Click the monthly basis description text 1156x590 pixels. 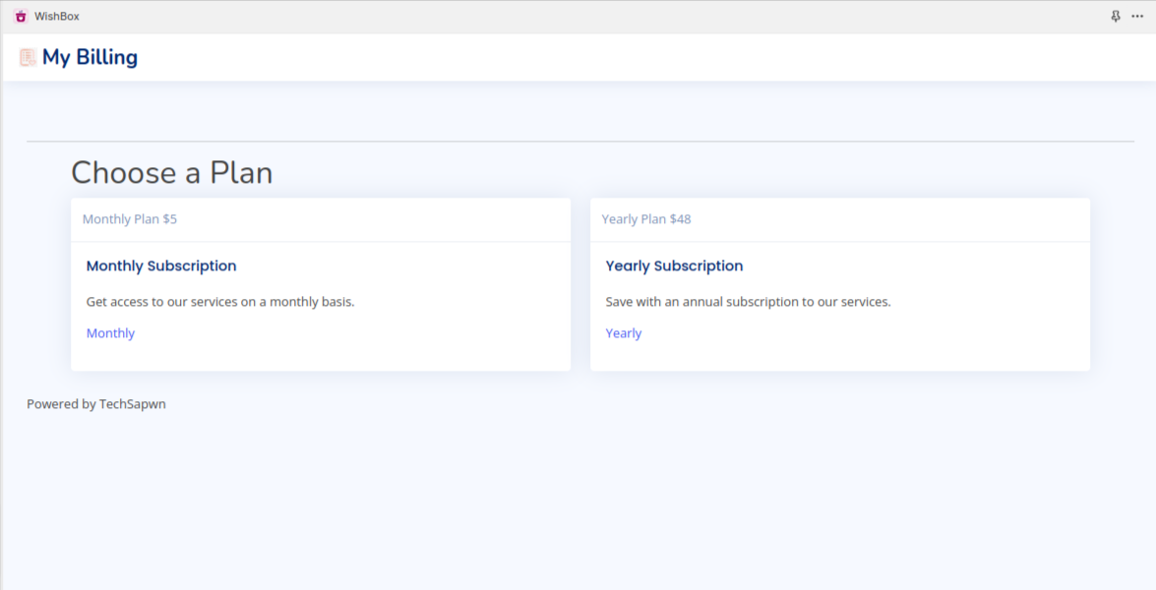220,302
